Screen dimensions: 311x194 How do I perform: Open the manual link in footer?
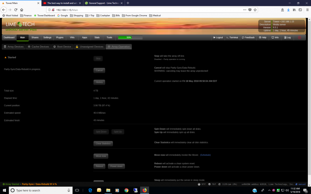[x=301, y=184]
